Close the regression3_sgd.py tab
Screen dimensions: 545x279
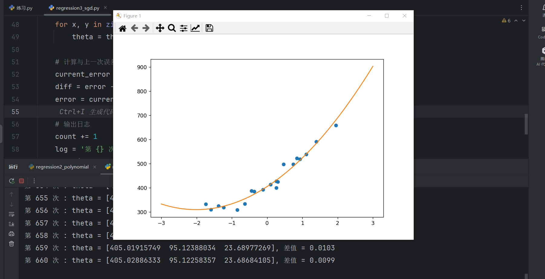105,8
